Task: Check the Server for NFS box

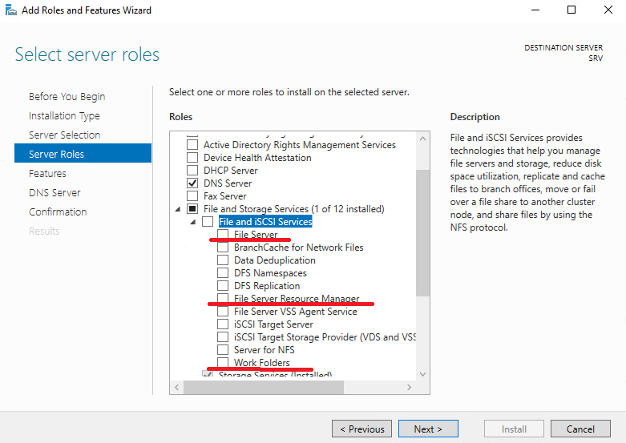Action: (x=223, y=349)
